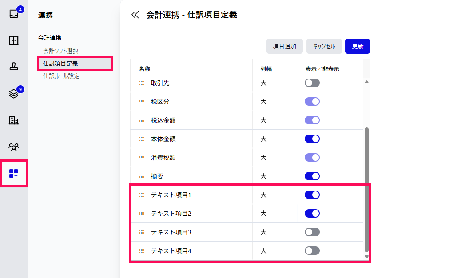Viewport: 449px width, 278px height.
Task: Turn off display toggle for テキスト項目2
Action: point(312,214)
